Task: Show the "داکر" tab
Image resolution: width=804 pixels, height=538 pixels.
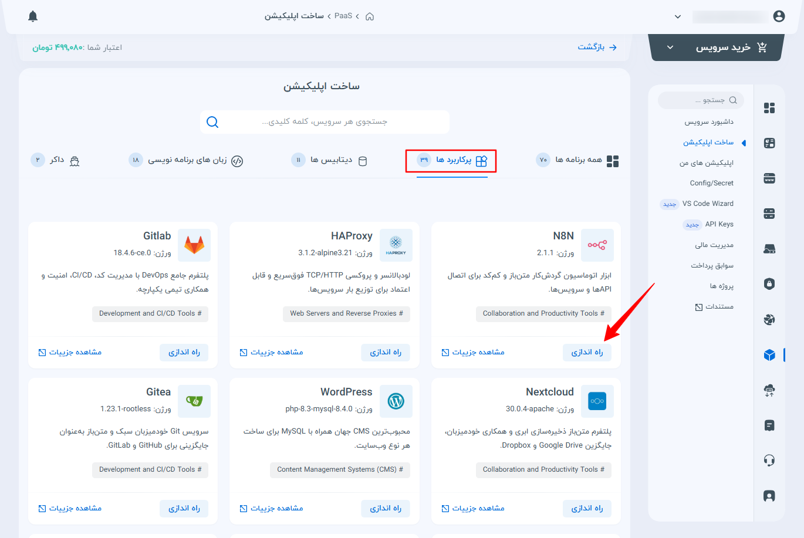Action: point(55,160)
